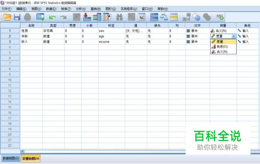Click the Print icon in toolbar
260x164 pixels.
pyautogui.click(x=27, y=17)
